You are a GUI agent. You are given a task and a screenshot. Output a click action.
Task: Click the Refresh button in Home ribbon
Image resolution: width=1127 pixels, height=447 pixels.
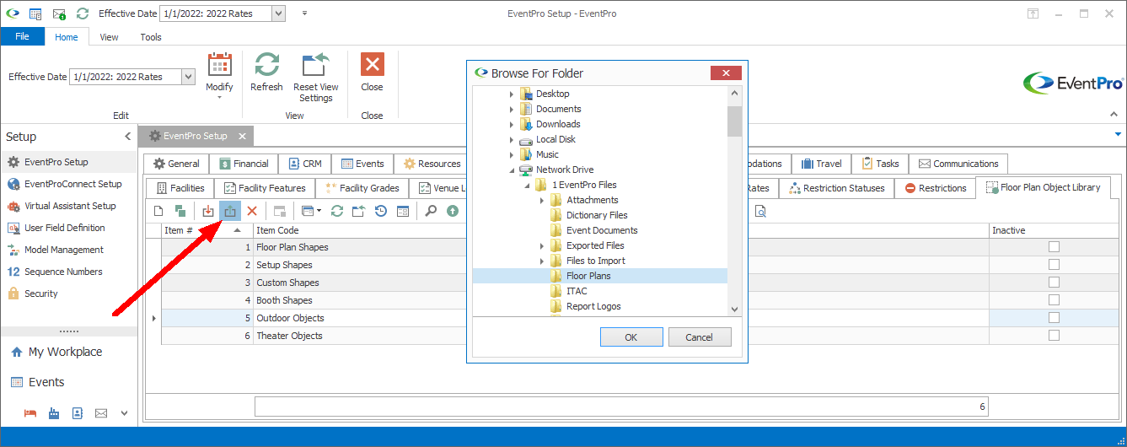point(267,72)
